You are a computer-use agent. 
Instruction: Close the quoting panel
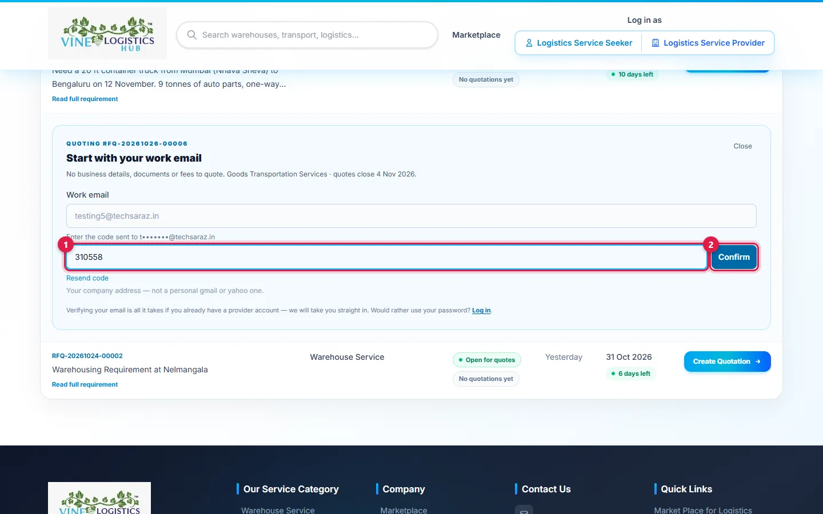pos(742,146)
